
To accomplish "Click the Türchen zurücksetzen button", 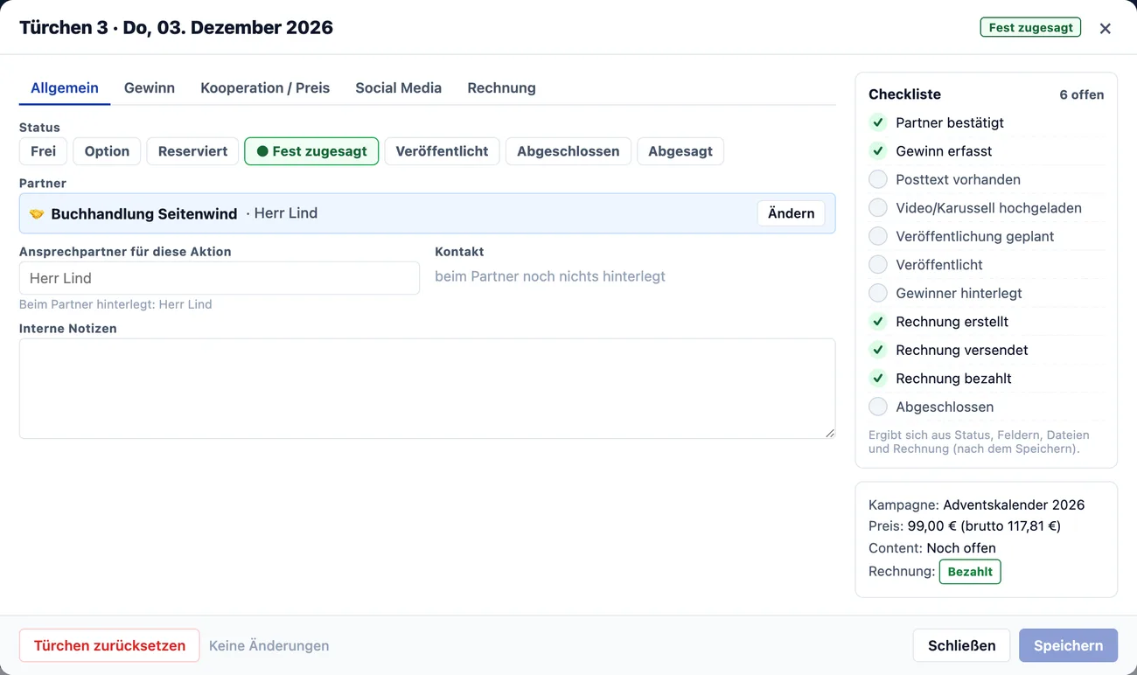I will coord(109,645).
